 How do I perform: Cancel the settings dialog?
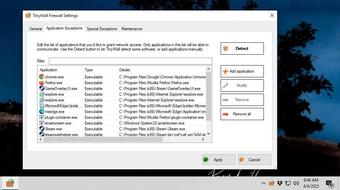coord(254,160)
